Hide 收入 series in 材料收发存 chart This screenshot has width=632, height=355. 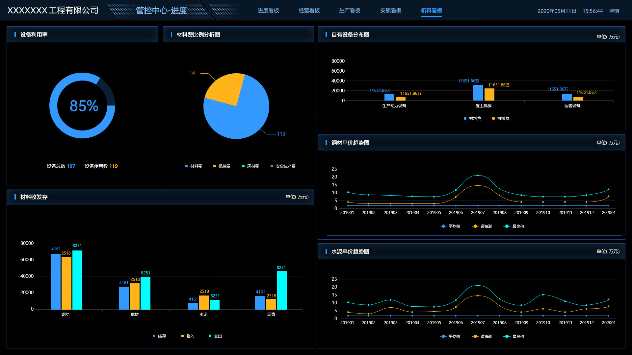click(188, 336)
